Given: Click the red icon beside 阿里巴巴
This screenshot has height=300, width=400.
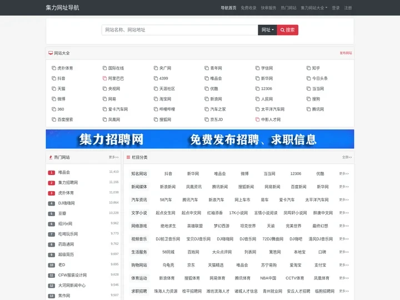Looking at the screenshot, I should point(104,78).
